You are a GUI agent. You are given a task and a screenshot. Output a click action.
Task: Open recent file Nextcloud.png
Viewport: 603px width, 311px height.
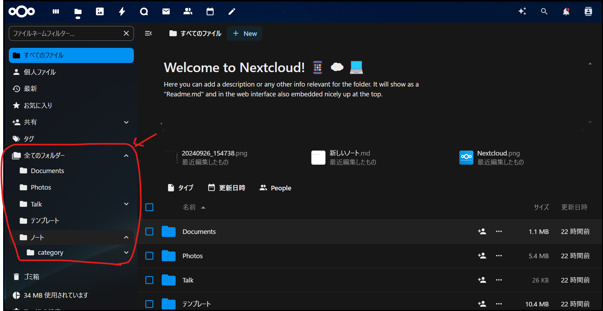(x=492, y=157)
